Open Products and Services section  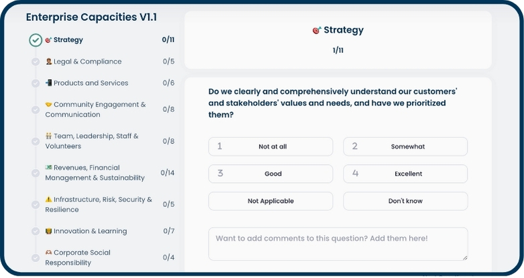(x=91, y=83)
